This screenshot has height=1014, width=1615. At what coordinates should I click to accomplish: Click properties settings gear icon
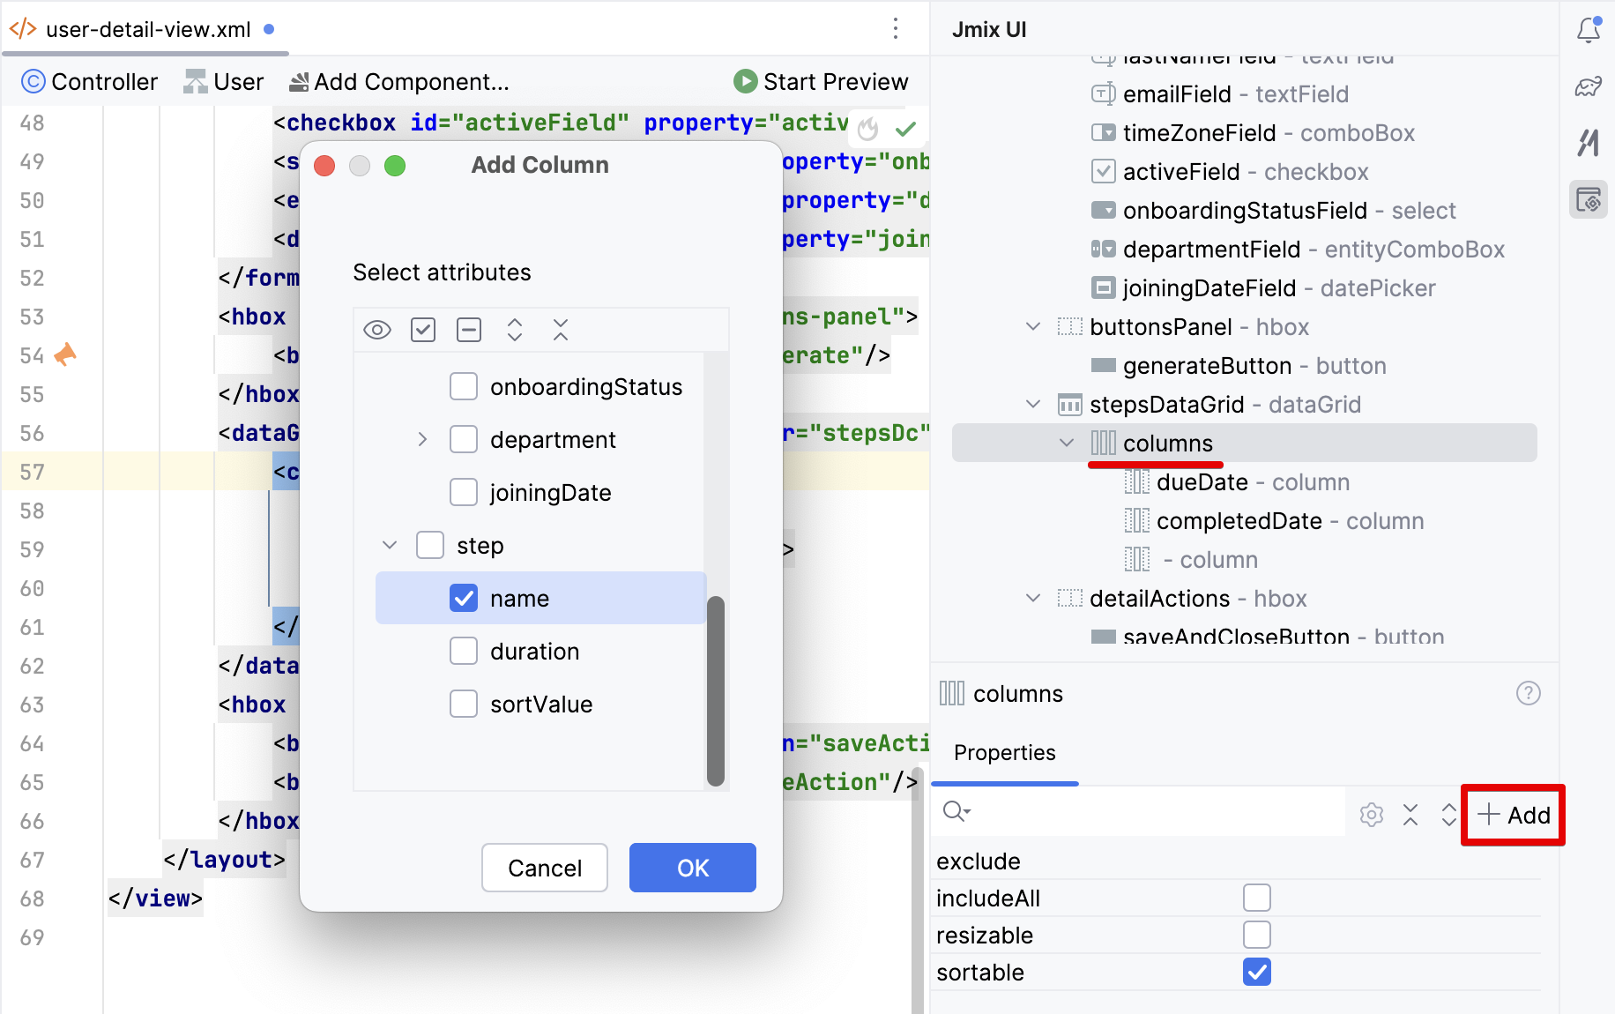(1371, 815)
